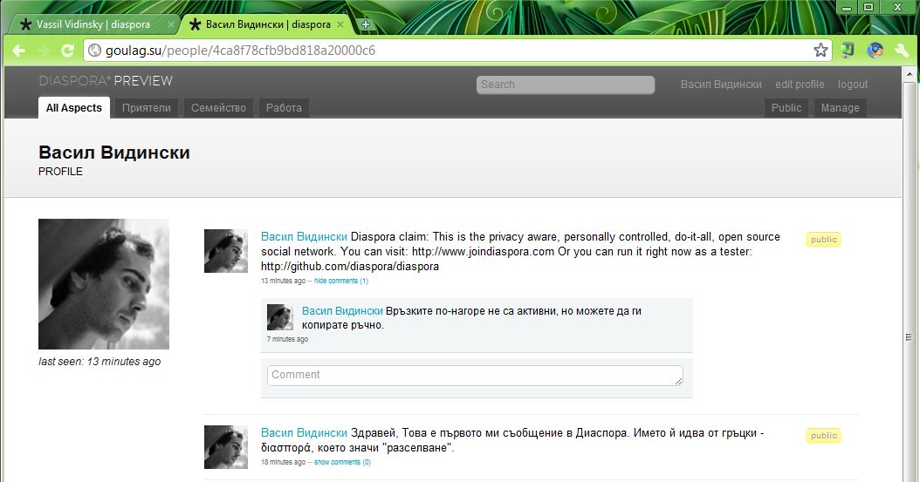920x482 pixels.
Task: Click the browser address bar URL
Action: tap(241, 51)
